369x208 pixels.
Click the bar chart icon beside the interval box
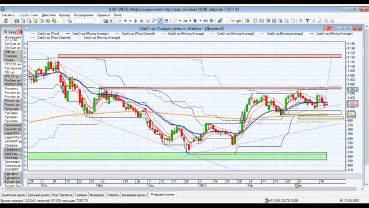106,21
